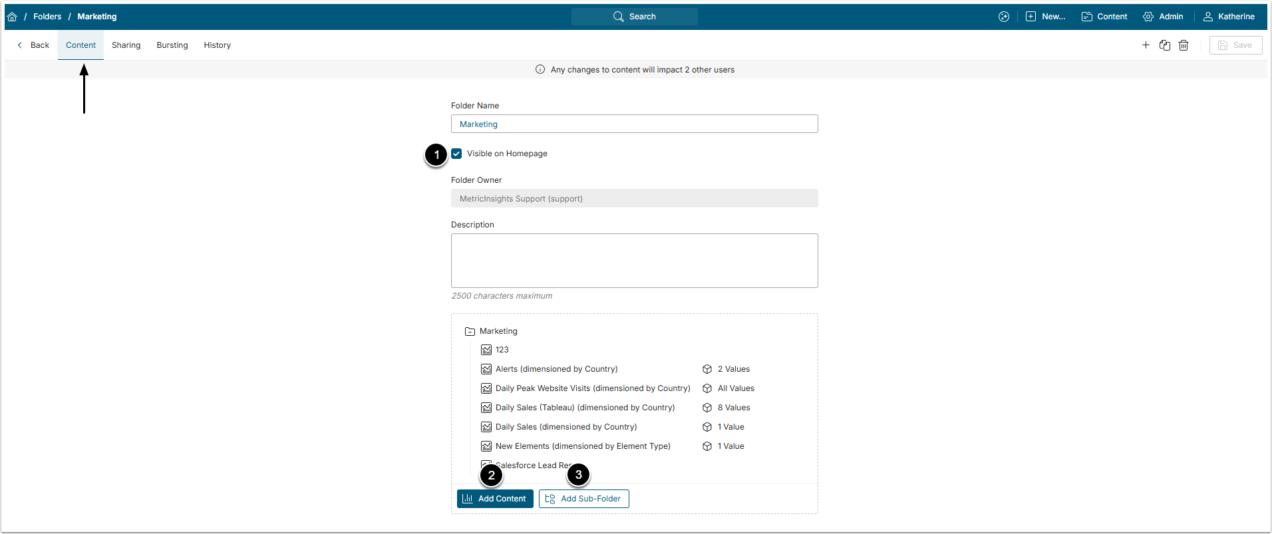Click into the Description text area
This screenshot has width=1272, height=534.
pyautogui.click(x=634, y=261)
